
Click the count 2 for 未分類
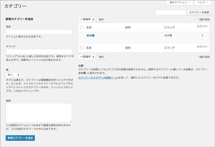(203, 35)
